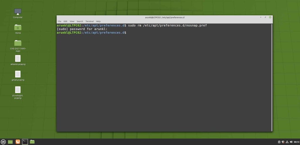Launch Firefox from the panel
This screenshot has height=145, width=300.
point(18,142)
